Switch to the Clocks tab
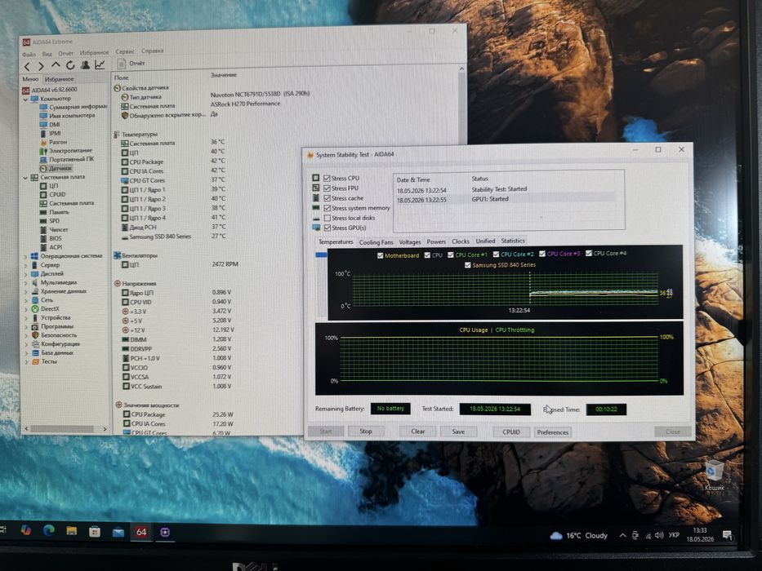The height and width of the screenshot is (571, 762). coord(460,241)
